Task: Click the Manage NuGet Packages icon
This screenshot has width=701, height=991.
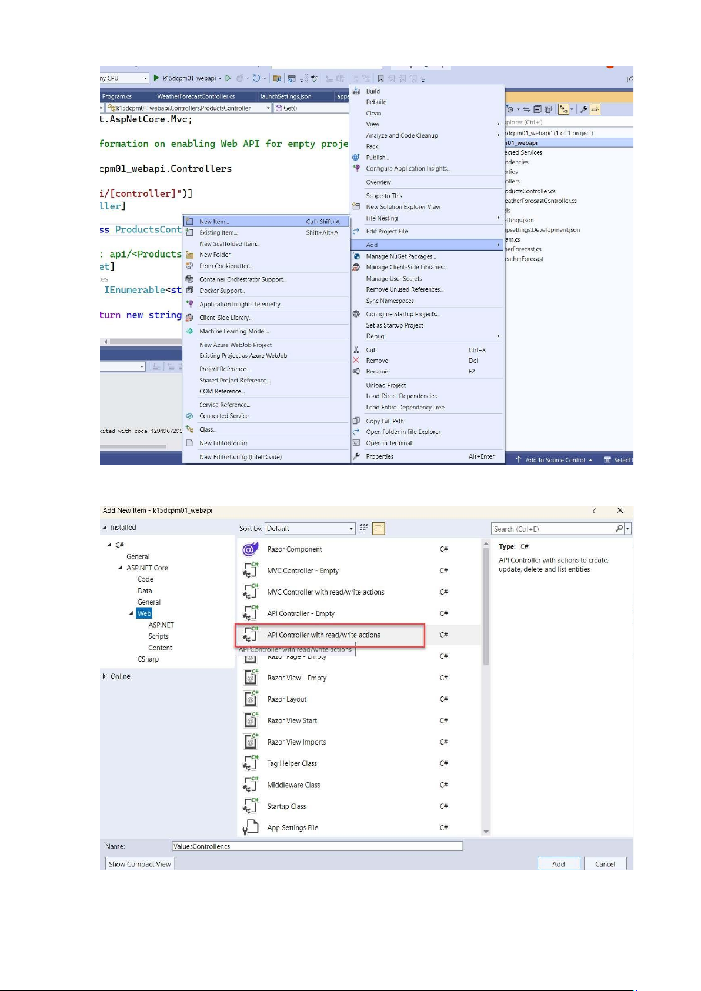Action: pyautogui.click(x=356, y=256)
